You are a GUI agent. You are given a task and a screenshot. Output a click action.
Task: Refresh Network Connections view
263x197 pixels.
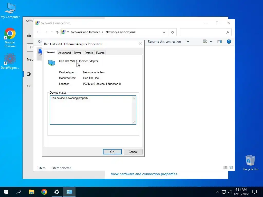(x=172, y=32)
